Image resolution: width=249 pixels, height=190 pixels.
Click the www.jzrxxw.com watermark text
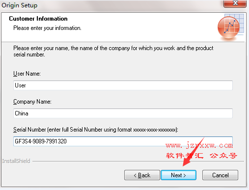coord(199,145)
